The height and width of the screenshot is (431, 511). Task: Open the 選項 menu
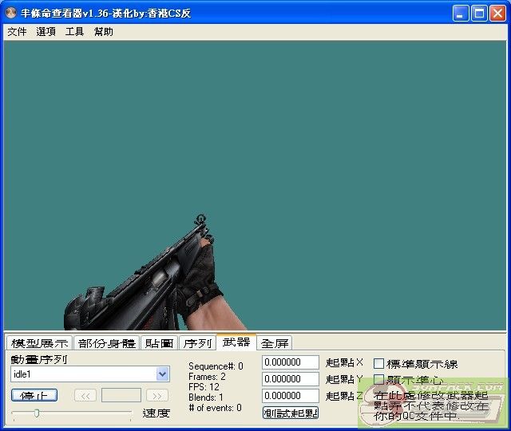point(46,32)
